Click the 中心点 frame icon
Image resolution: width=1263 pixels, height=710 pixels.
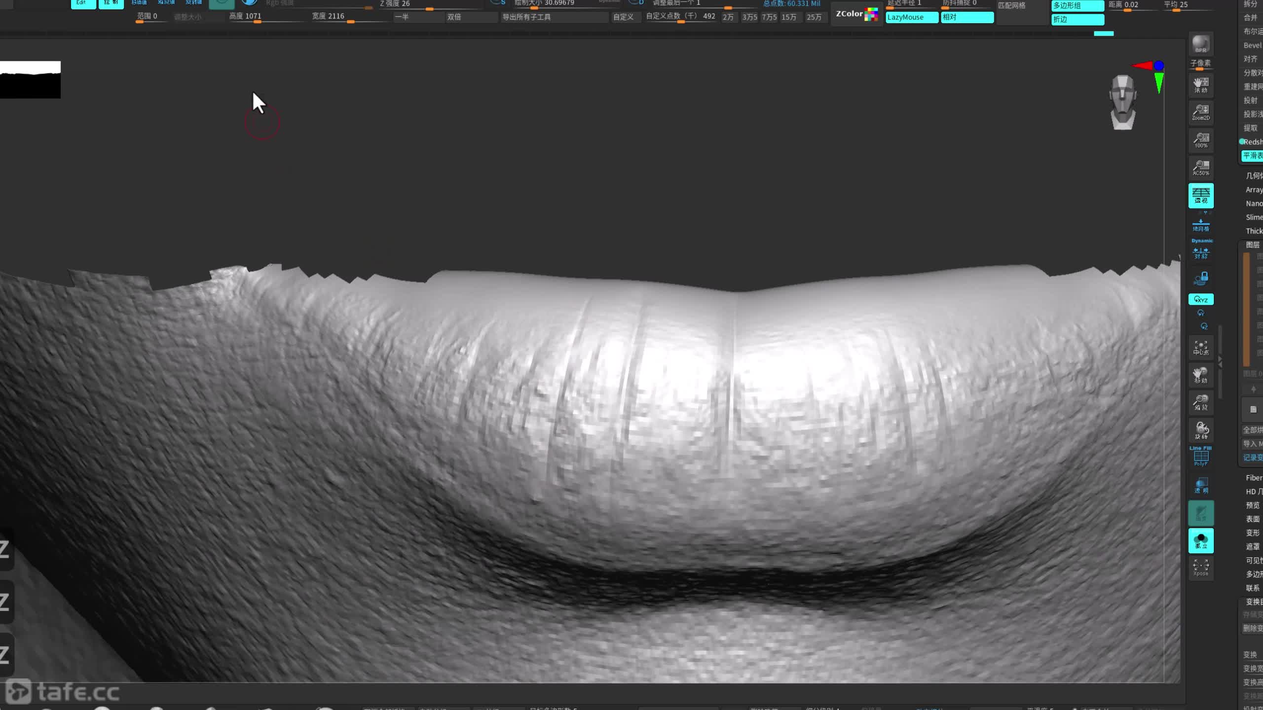(1200, 348)
